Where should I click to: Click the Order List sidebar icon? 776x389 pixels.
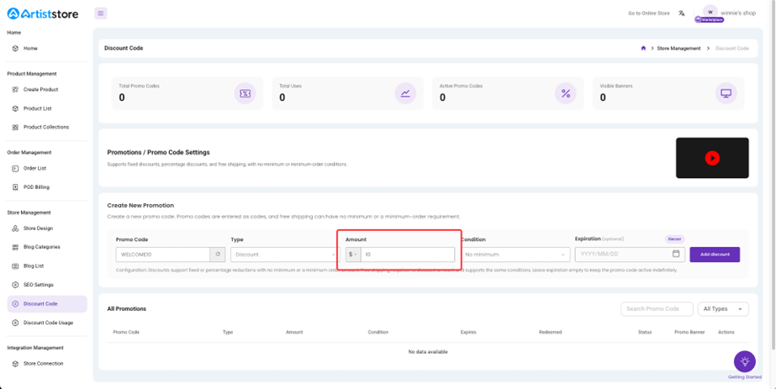click(x=15, y=168)
